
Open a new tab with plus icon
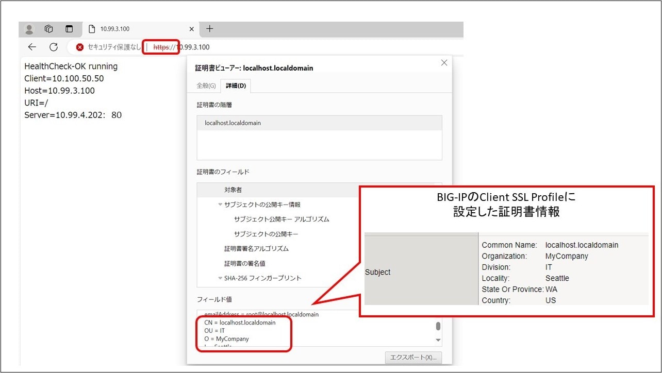(x=210, y=29)
